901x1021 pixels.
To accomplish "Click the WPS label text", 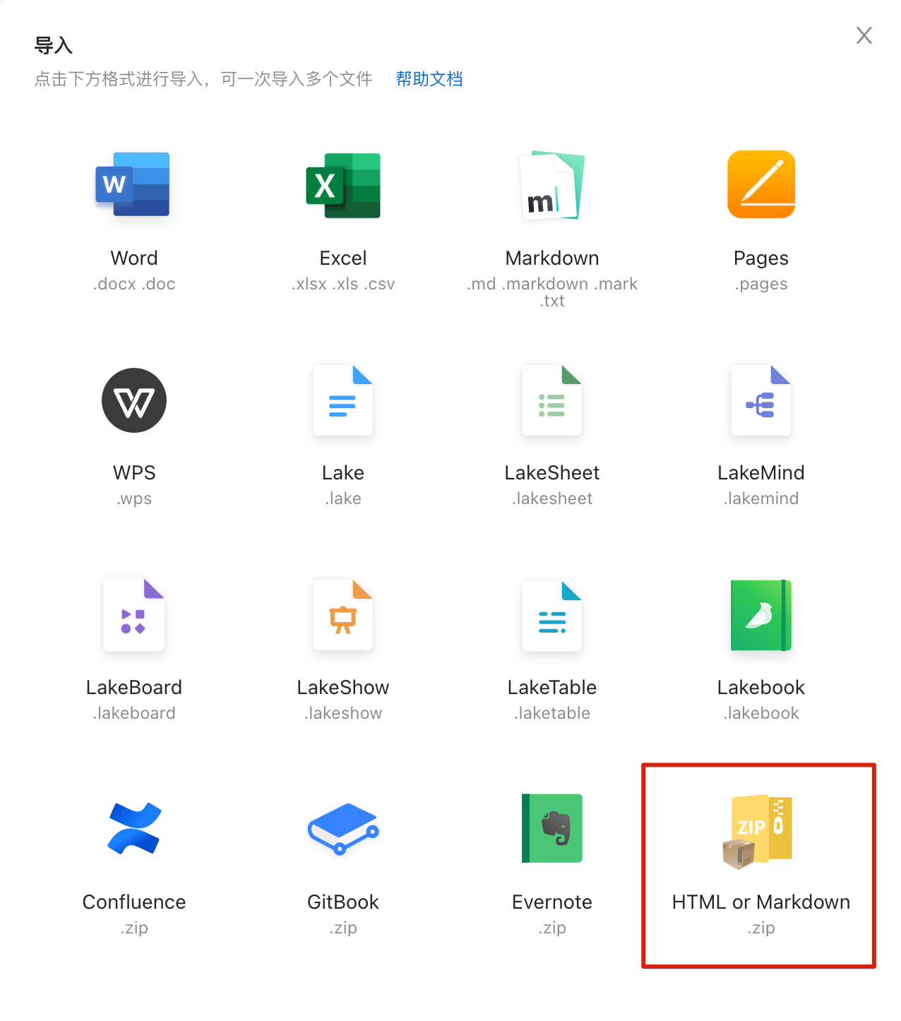I will (134, 473).
